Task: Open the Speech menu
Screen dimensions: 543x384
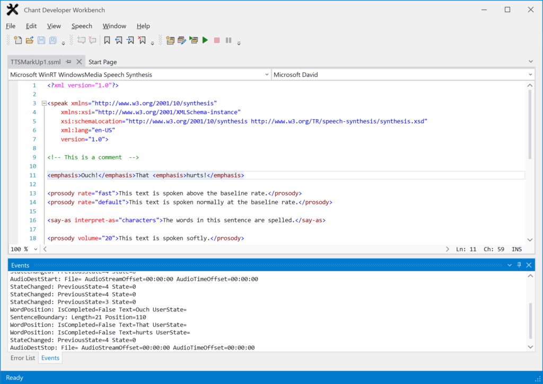Action: point(82,26)
